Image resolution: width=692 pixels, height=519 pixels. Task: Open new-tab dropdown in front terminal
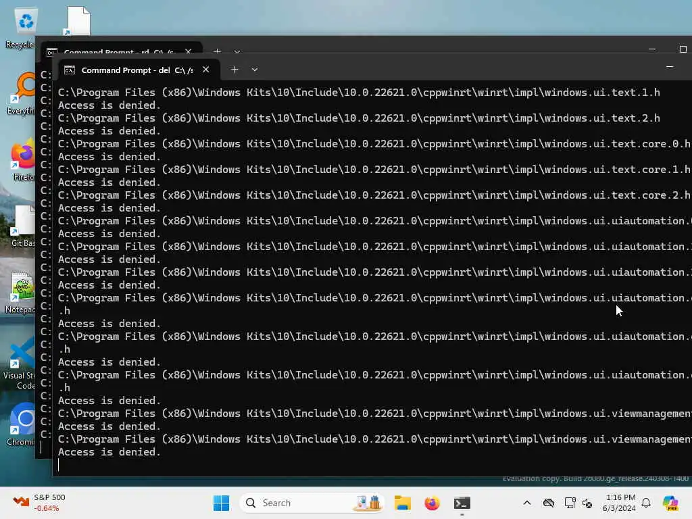point(255,70)
